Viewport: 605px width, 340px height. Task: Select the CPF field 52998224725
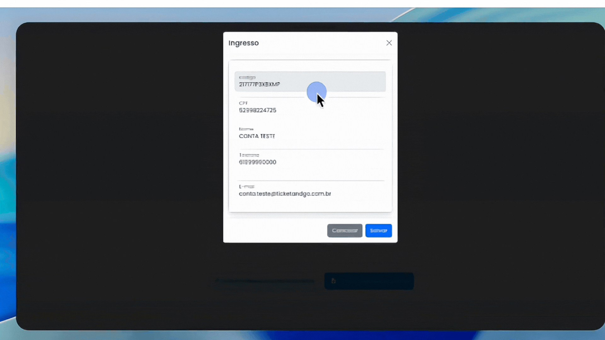(x=310, y=107)
